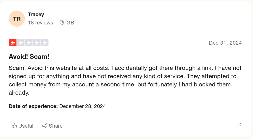Viewport: 253px width, 139px height.
Task: Click the GB country label
Action: click(x=70, y=23)
